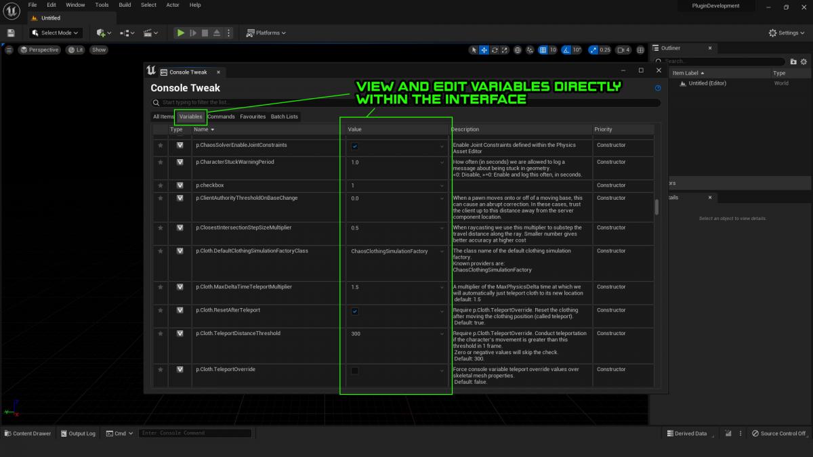Expand the Platforms dropdown menu
The image size is (813, 457).
[x=266, y=32]
